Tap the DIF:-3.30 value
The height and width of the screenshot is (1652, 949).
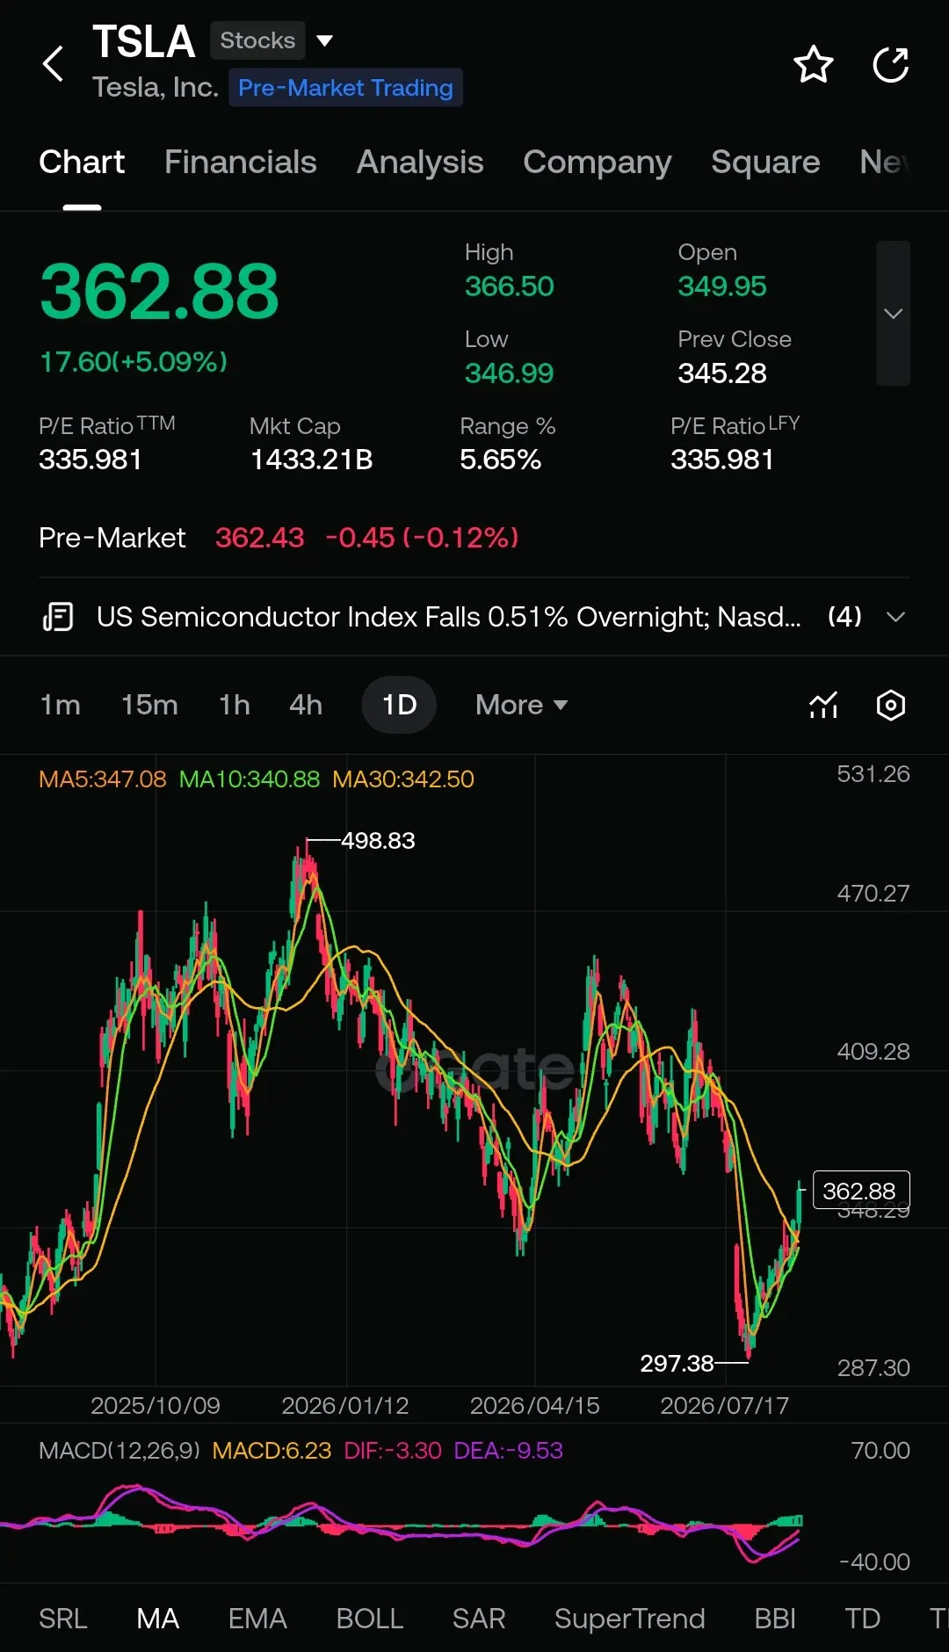[x=393, y=1451]
